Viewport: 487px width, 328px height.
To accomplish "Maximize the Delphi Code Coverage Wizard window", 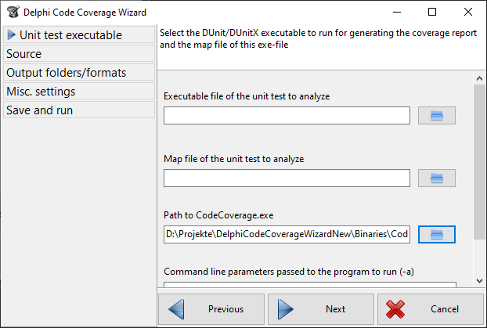I will 432,12.
